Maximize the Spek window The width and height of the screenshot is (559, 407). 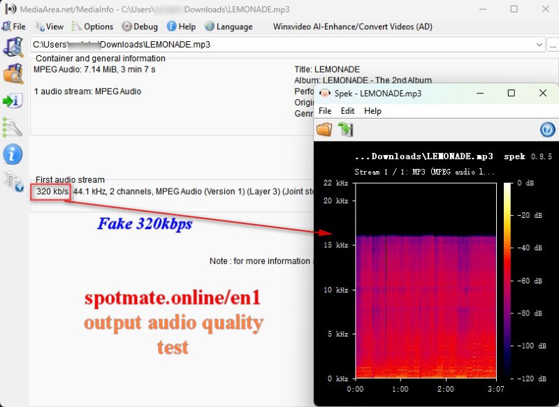[511, 94]
